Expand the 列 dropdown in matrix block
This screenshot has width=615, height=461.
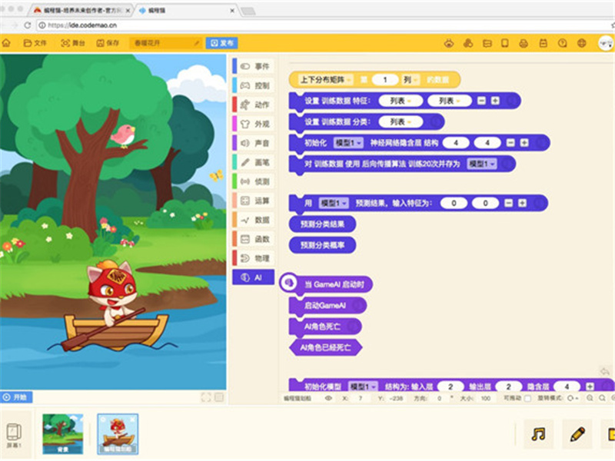[411, 80]
